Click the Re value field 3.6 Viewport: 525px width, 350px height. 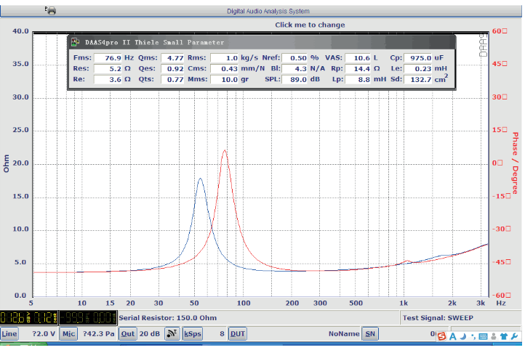(x=108, y=79)
